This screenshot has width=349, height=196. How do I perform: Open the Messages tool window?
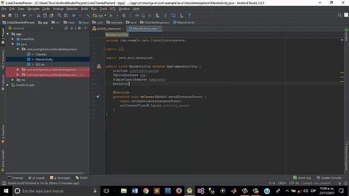click(61, 178)
